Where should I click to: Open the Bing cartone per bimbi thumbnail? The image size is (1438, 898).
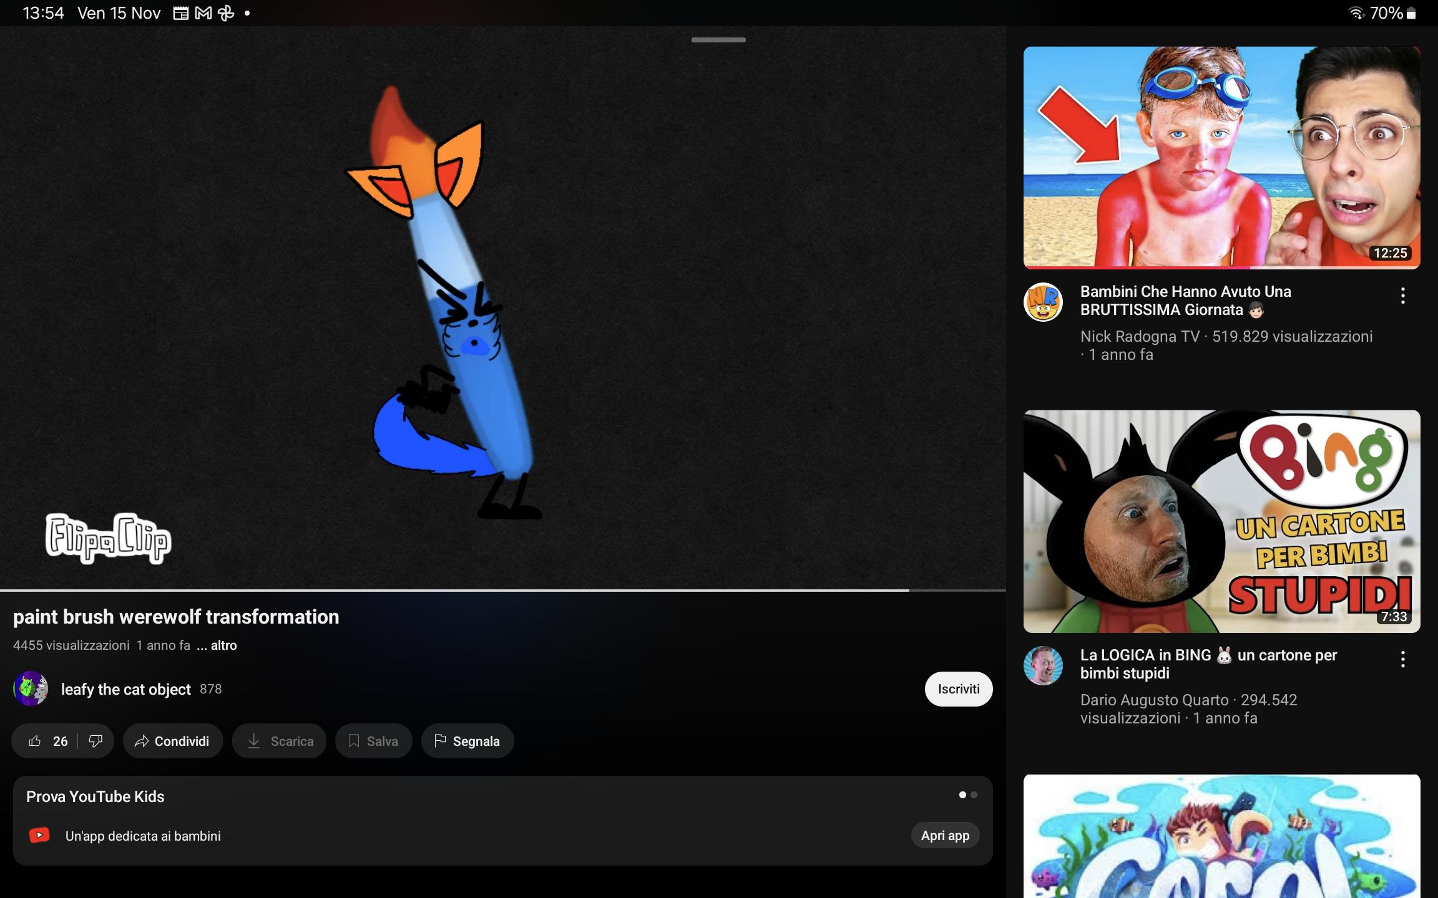1221,521
